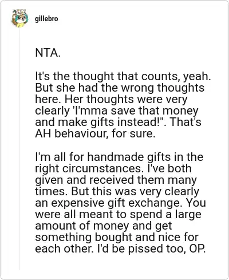
Task: Click the line "here. Her thoughts were very"
Action: 111,99
